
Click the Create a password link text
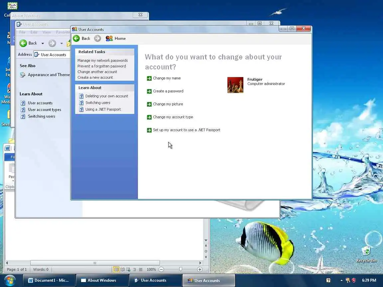[168, 91]
